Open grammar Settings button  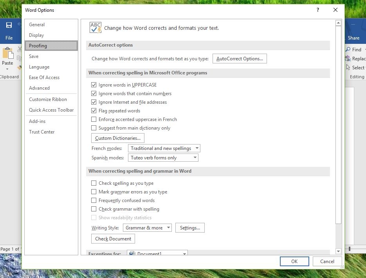(x=190, y=227)
